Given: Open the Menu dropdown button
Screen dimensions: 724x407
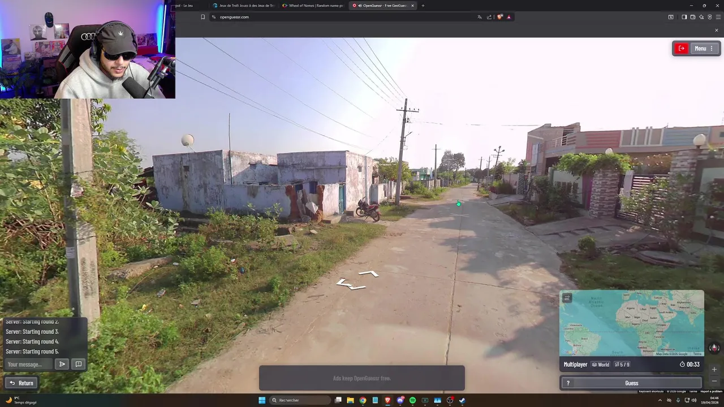Looking at the screenshot, I should pos(704,49).
